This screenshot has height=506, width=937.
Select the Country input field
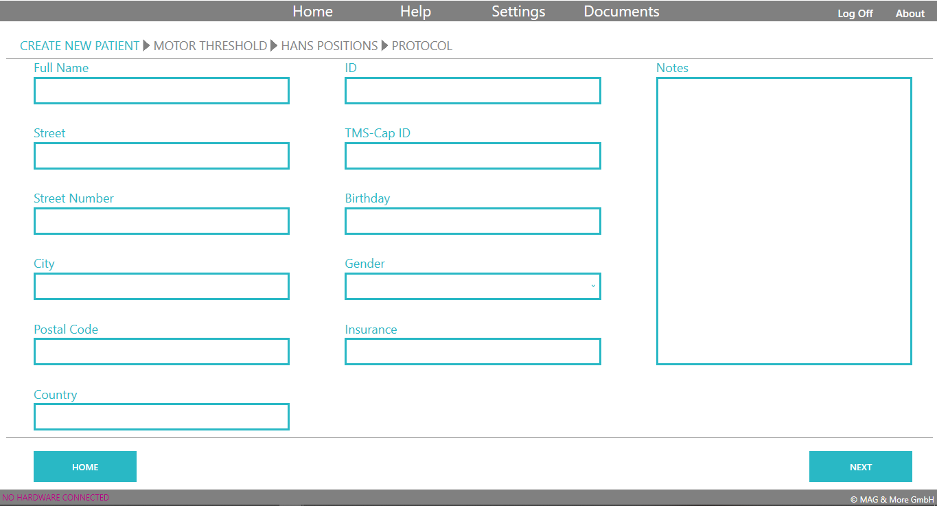[x=161, y=417]
